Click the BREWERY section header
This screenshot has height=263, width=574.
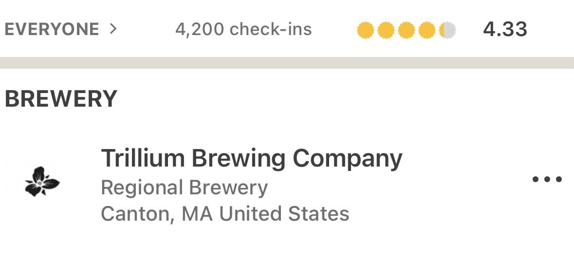click(x=61, y=99)
